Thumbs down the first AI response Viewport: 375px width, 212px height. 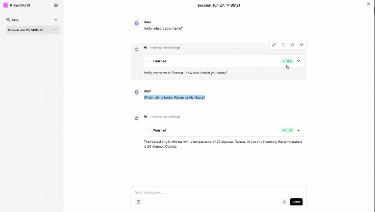(302, 45)
